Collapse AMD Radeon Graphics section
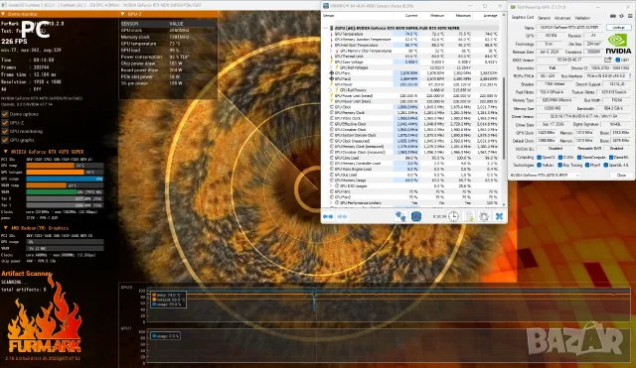Screen dimensions: 636x368 (x=6, y=228)
